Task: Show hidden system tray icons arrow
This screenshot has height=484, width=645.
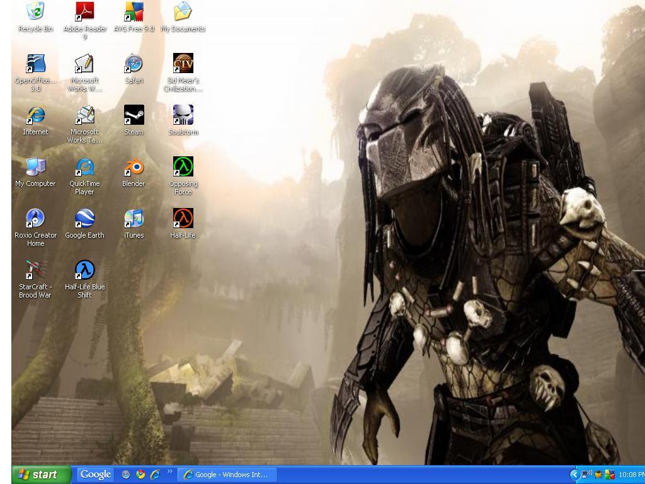Action: pyautogui.click(x=574, y=475)
